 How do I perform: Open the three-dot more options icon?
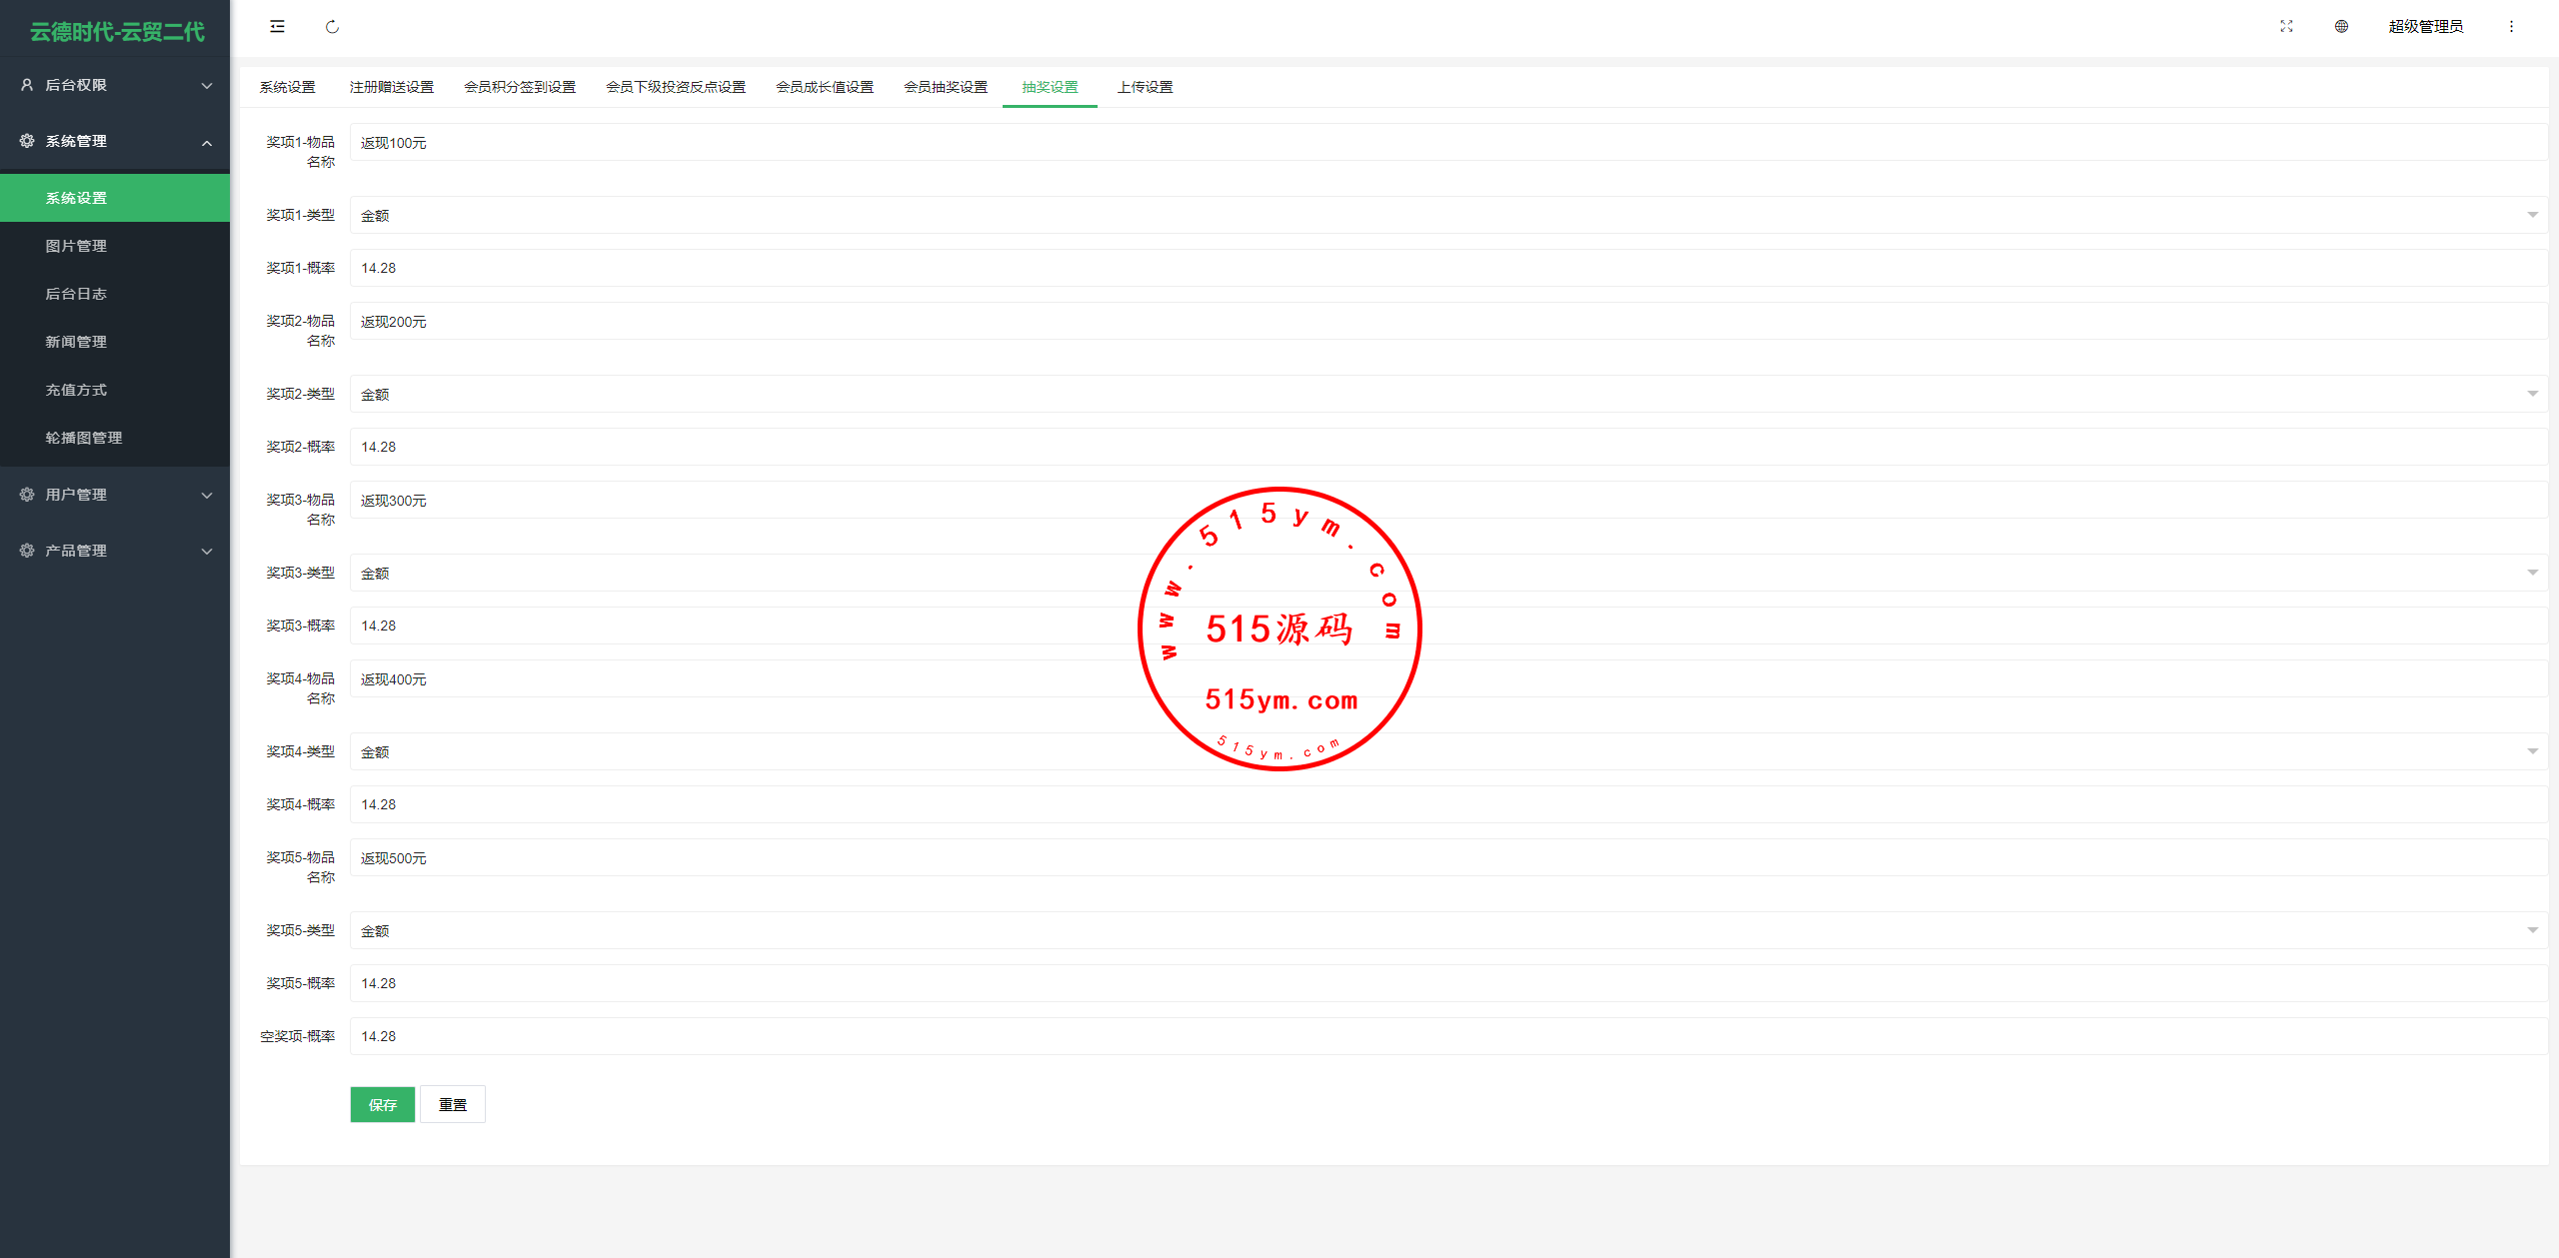(x=2511, y=27)
